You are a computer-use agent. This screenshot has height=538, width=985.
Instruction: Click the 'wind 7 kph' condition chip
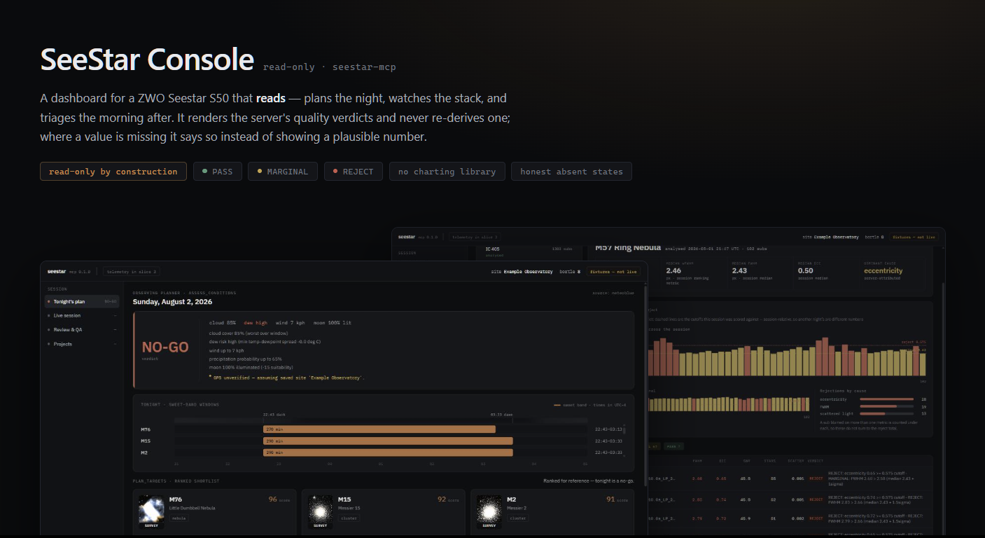pos(291,323)
